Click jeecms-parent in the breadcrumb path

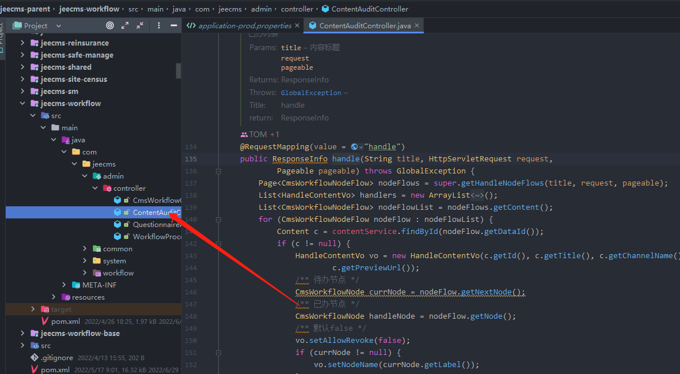pos(25,9)
